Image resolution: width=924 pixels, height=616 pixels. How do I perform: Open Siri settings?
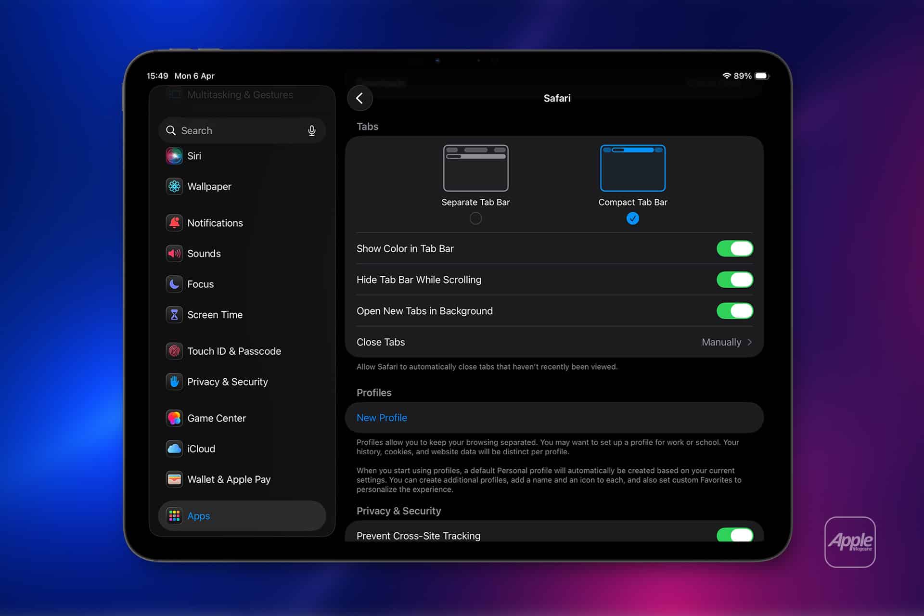242,156
